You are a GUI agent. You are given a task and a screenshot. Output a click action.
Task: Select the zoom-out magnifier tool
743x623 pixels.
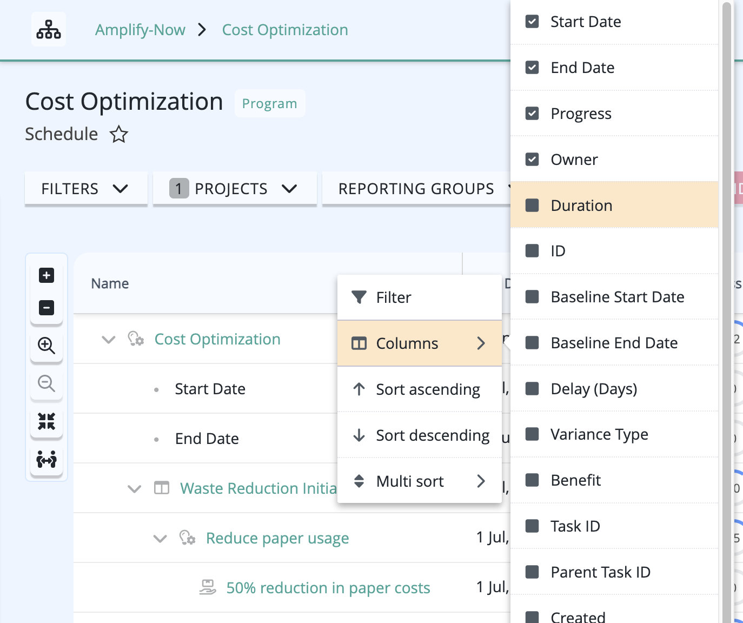(47, 384)
